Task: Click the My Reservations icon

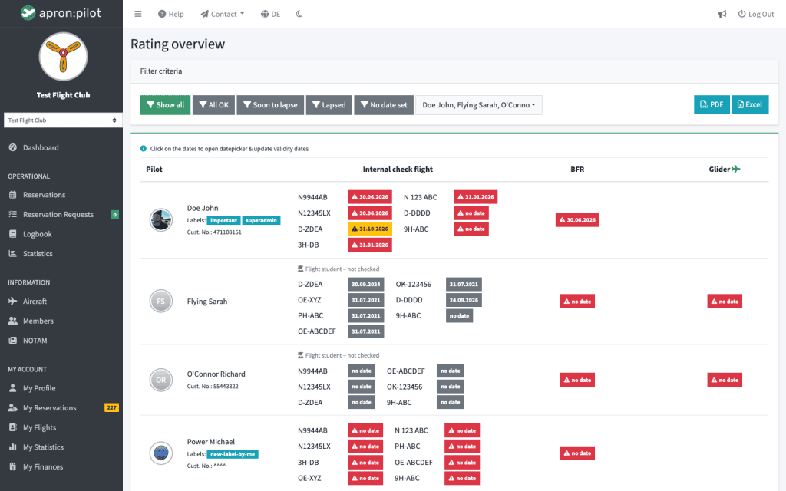Action: click(13, 408)
